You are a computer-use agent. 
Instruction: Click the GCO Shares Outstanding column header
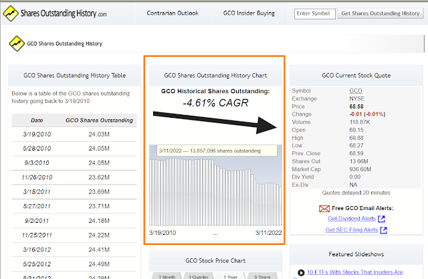click(100, 120)
